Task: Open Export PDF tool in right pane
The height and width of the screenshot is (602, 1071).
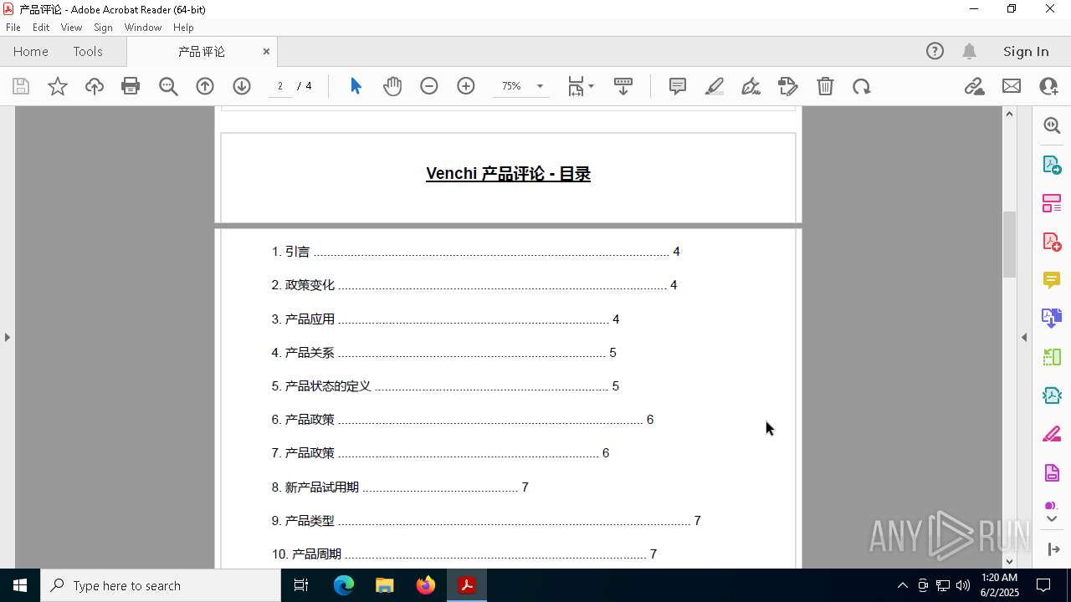Action: 1052,164
